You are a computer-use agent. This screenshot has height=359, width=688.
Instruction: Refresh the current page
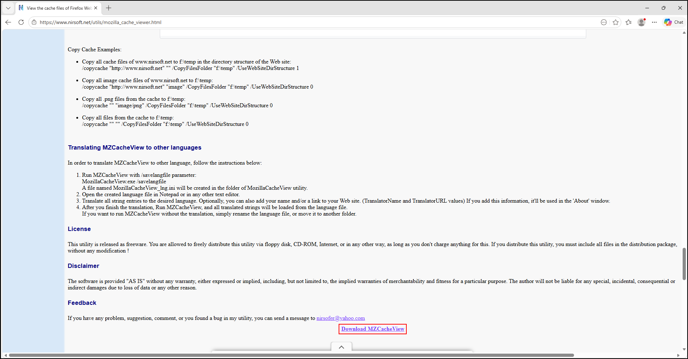21,22
